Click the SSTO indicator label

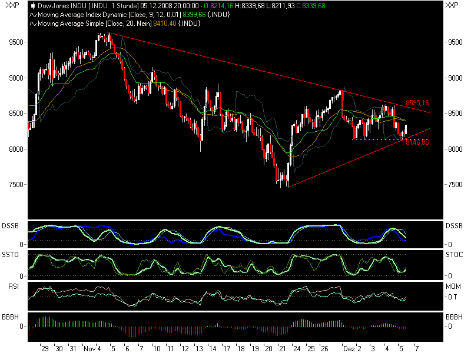(x=11, y=255)
